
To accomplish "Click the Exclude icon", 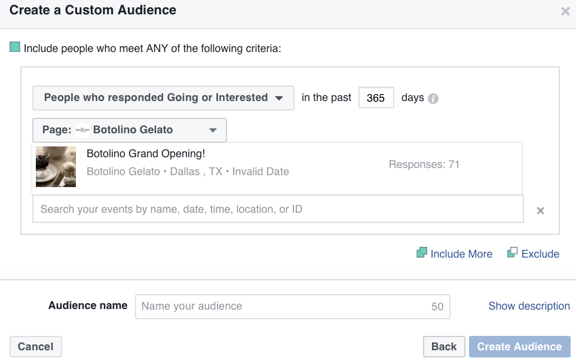I will [x=513, y=253].
